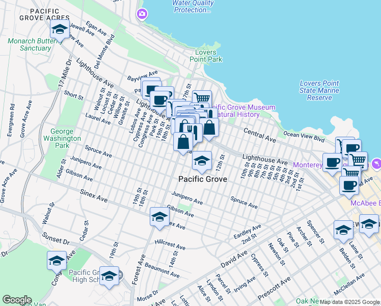
Task: Select the Hillcrest Ave label
Action: [170, 245]
